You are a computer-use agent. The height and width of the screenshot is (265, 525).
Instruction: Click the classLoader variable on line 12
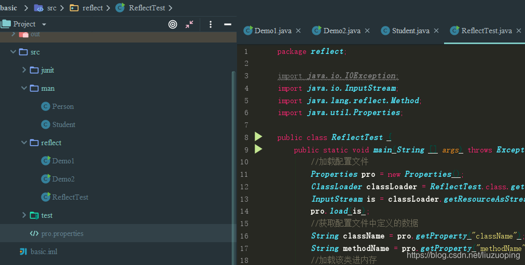pyautogui.click(x=392, y=186)
